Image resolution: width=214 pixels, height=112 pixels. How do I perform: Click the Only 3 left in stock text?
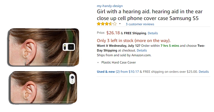134,41
